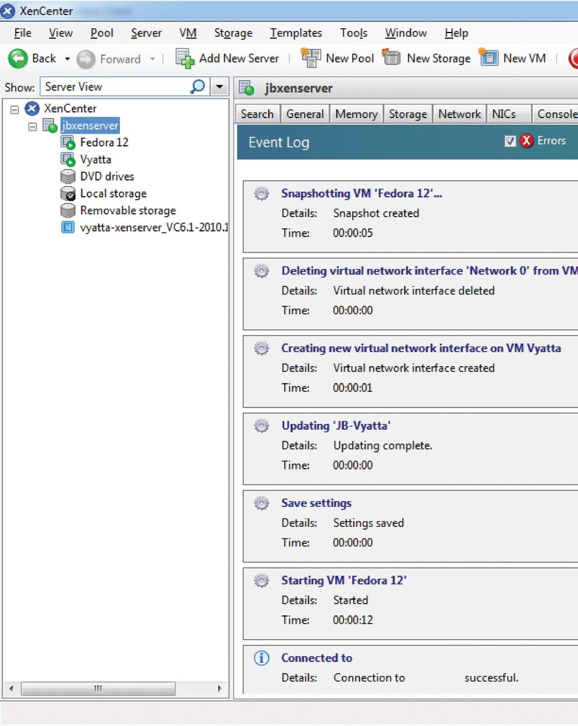Screen dimensions: 578x726
Task: Open the Server View dropdown arrow
Action: [219, 87]
